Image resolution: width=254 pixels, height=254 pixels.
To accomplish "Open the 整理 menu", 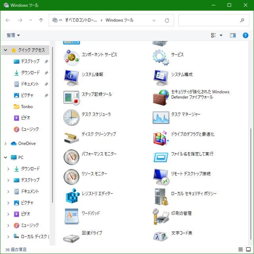I will pos(13,35).
